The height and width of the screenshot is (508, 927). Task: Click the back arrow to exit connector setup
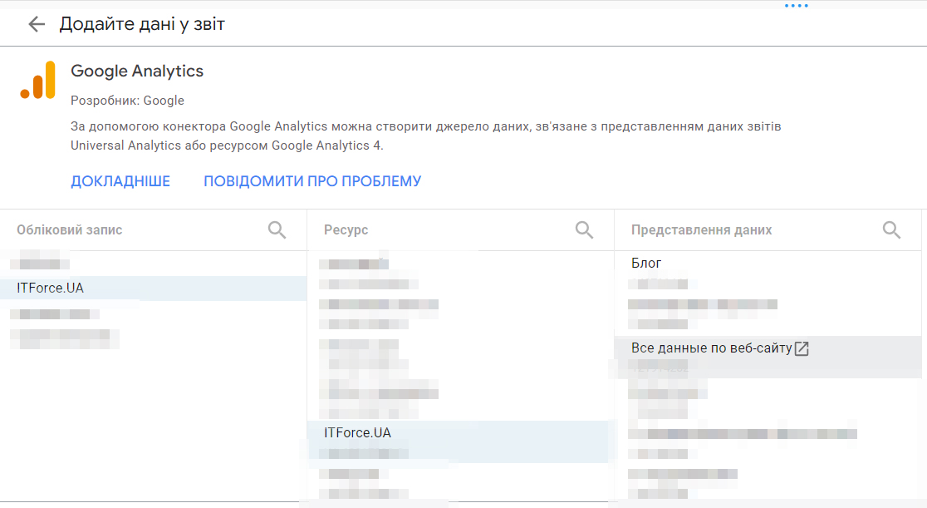36,24
